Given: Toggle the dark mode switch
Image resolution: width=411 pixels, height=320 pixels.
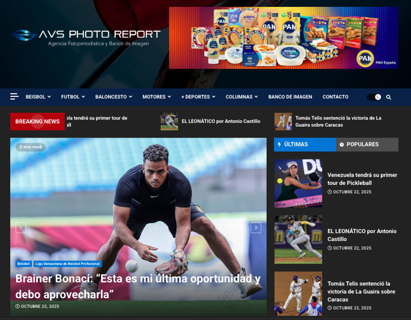Looking at the screenshot, I should coord(374,97).
